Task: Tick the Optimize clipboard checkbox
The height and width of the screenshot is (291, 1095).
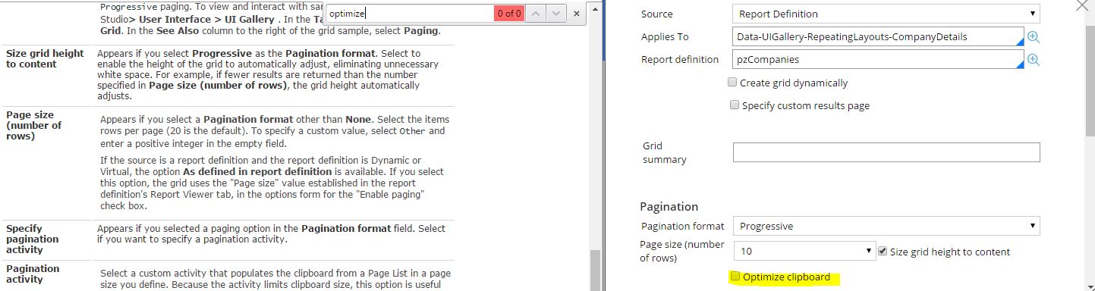Action: point(735,277)
